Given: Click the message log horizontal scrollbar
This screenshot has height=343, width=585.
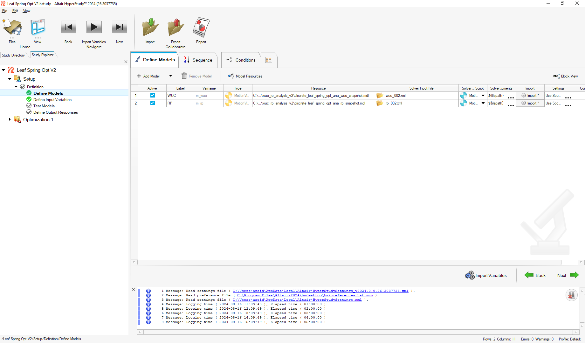Looking at the screenshot, I should click(358, 332).
